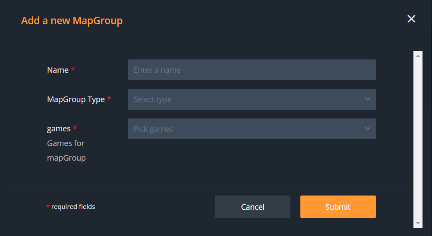The image size is (432, 236).
Task: Click the dialog's vertical scrollbar track
Action: 418,138
